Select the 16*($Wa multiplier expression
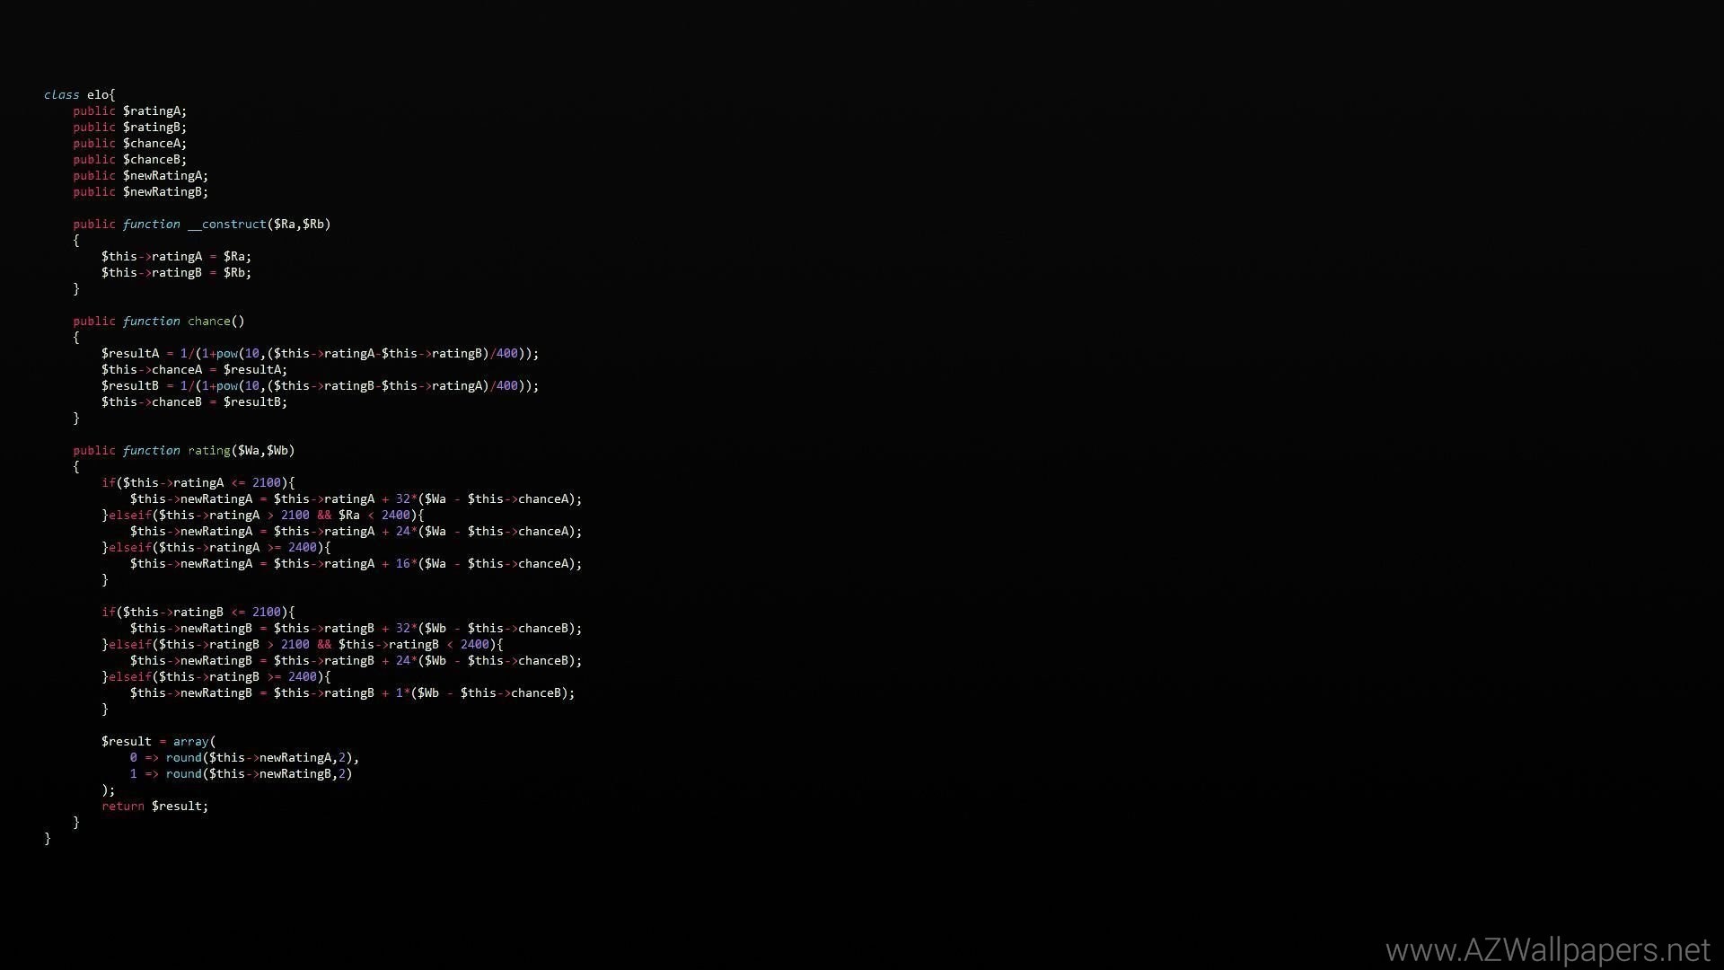This screenshot has height=970, width=1724. (x=422, y=563)
